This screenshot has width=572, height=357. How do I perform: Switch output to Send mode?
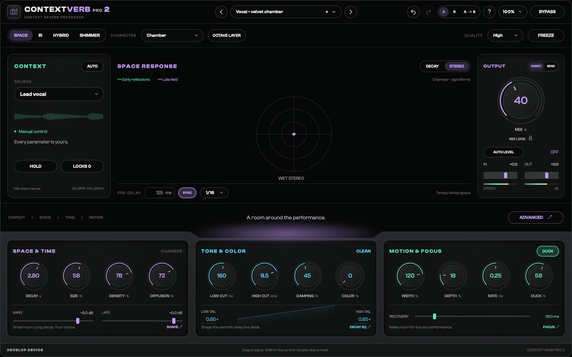pos(551,66)
